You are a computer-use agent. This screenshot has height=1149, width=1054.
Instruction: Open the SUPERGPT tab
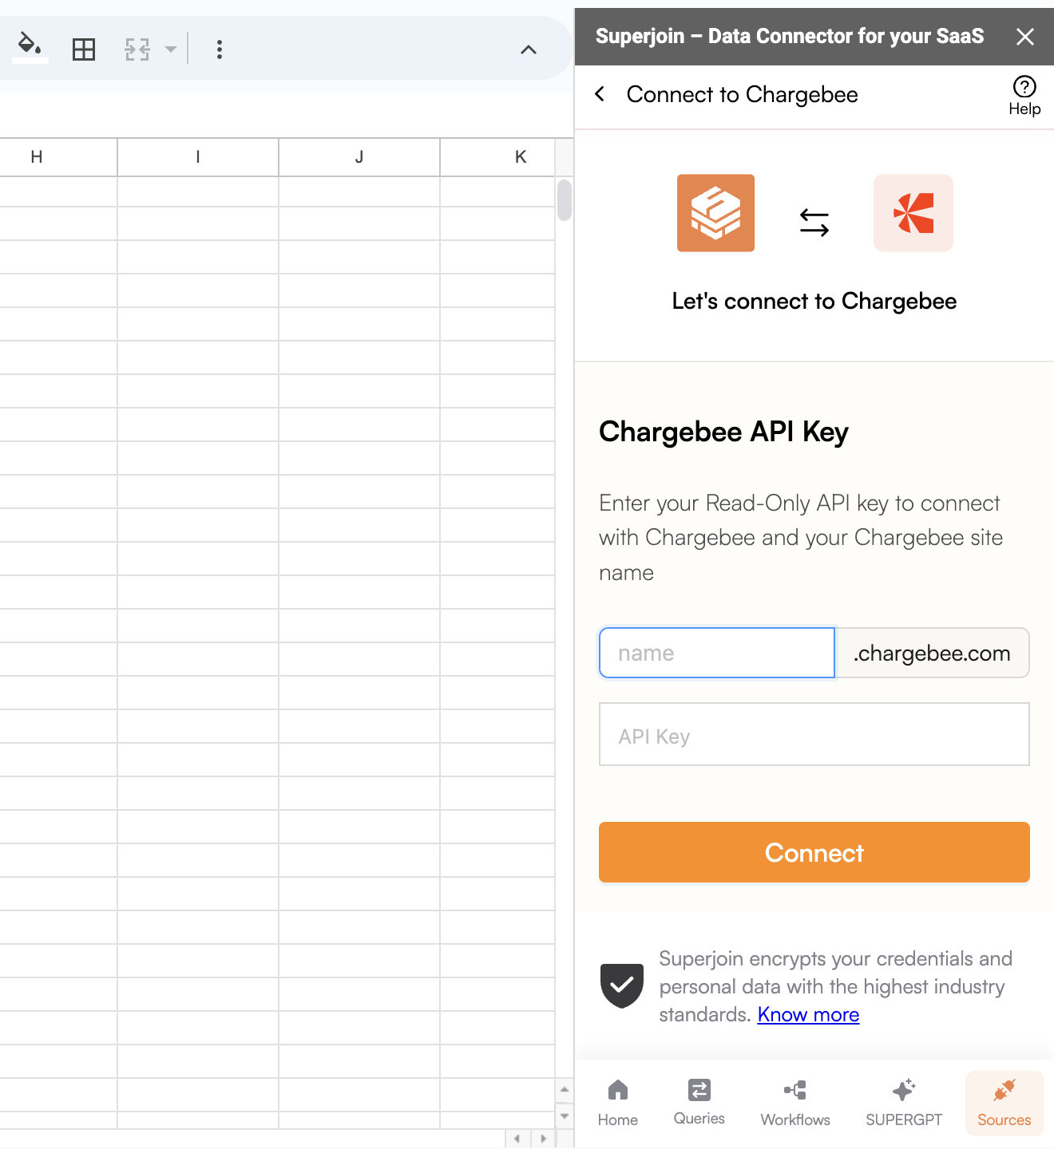click(904, 1104)
